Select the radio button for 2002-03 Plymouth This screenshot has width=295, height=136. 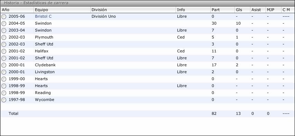4,37
